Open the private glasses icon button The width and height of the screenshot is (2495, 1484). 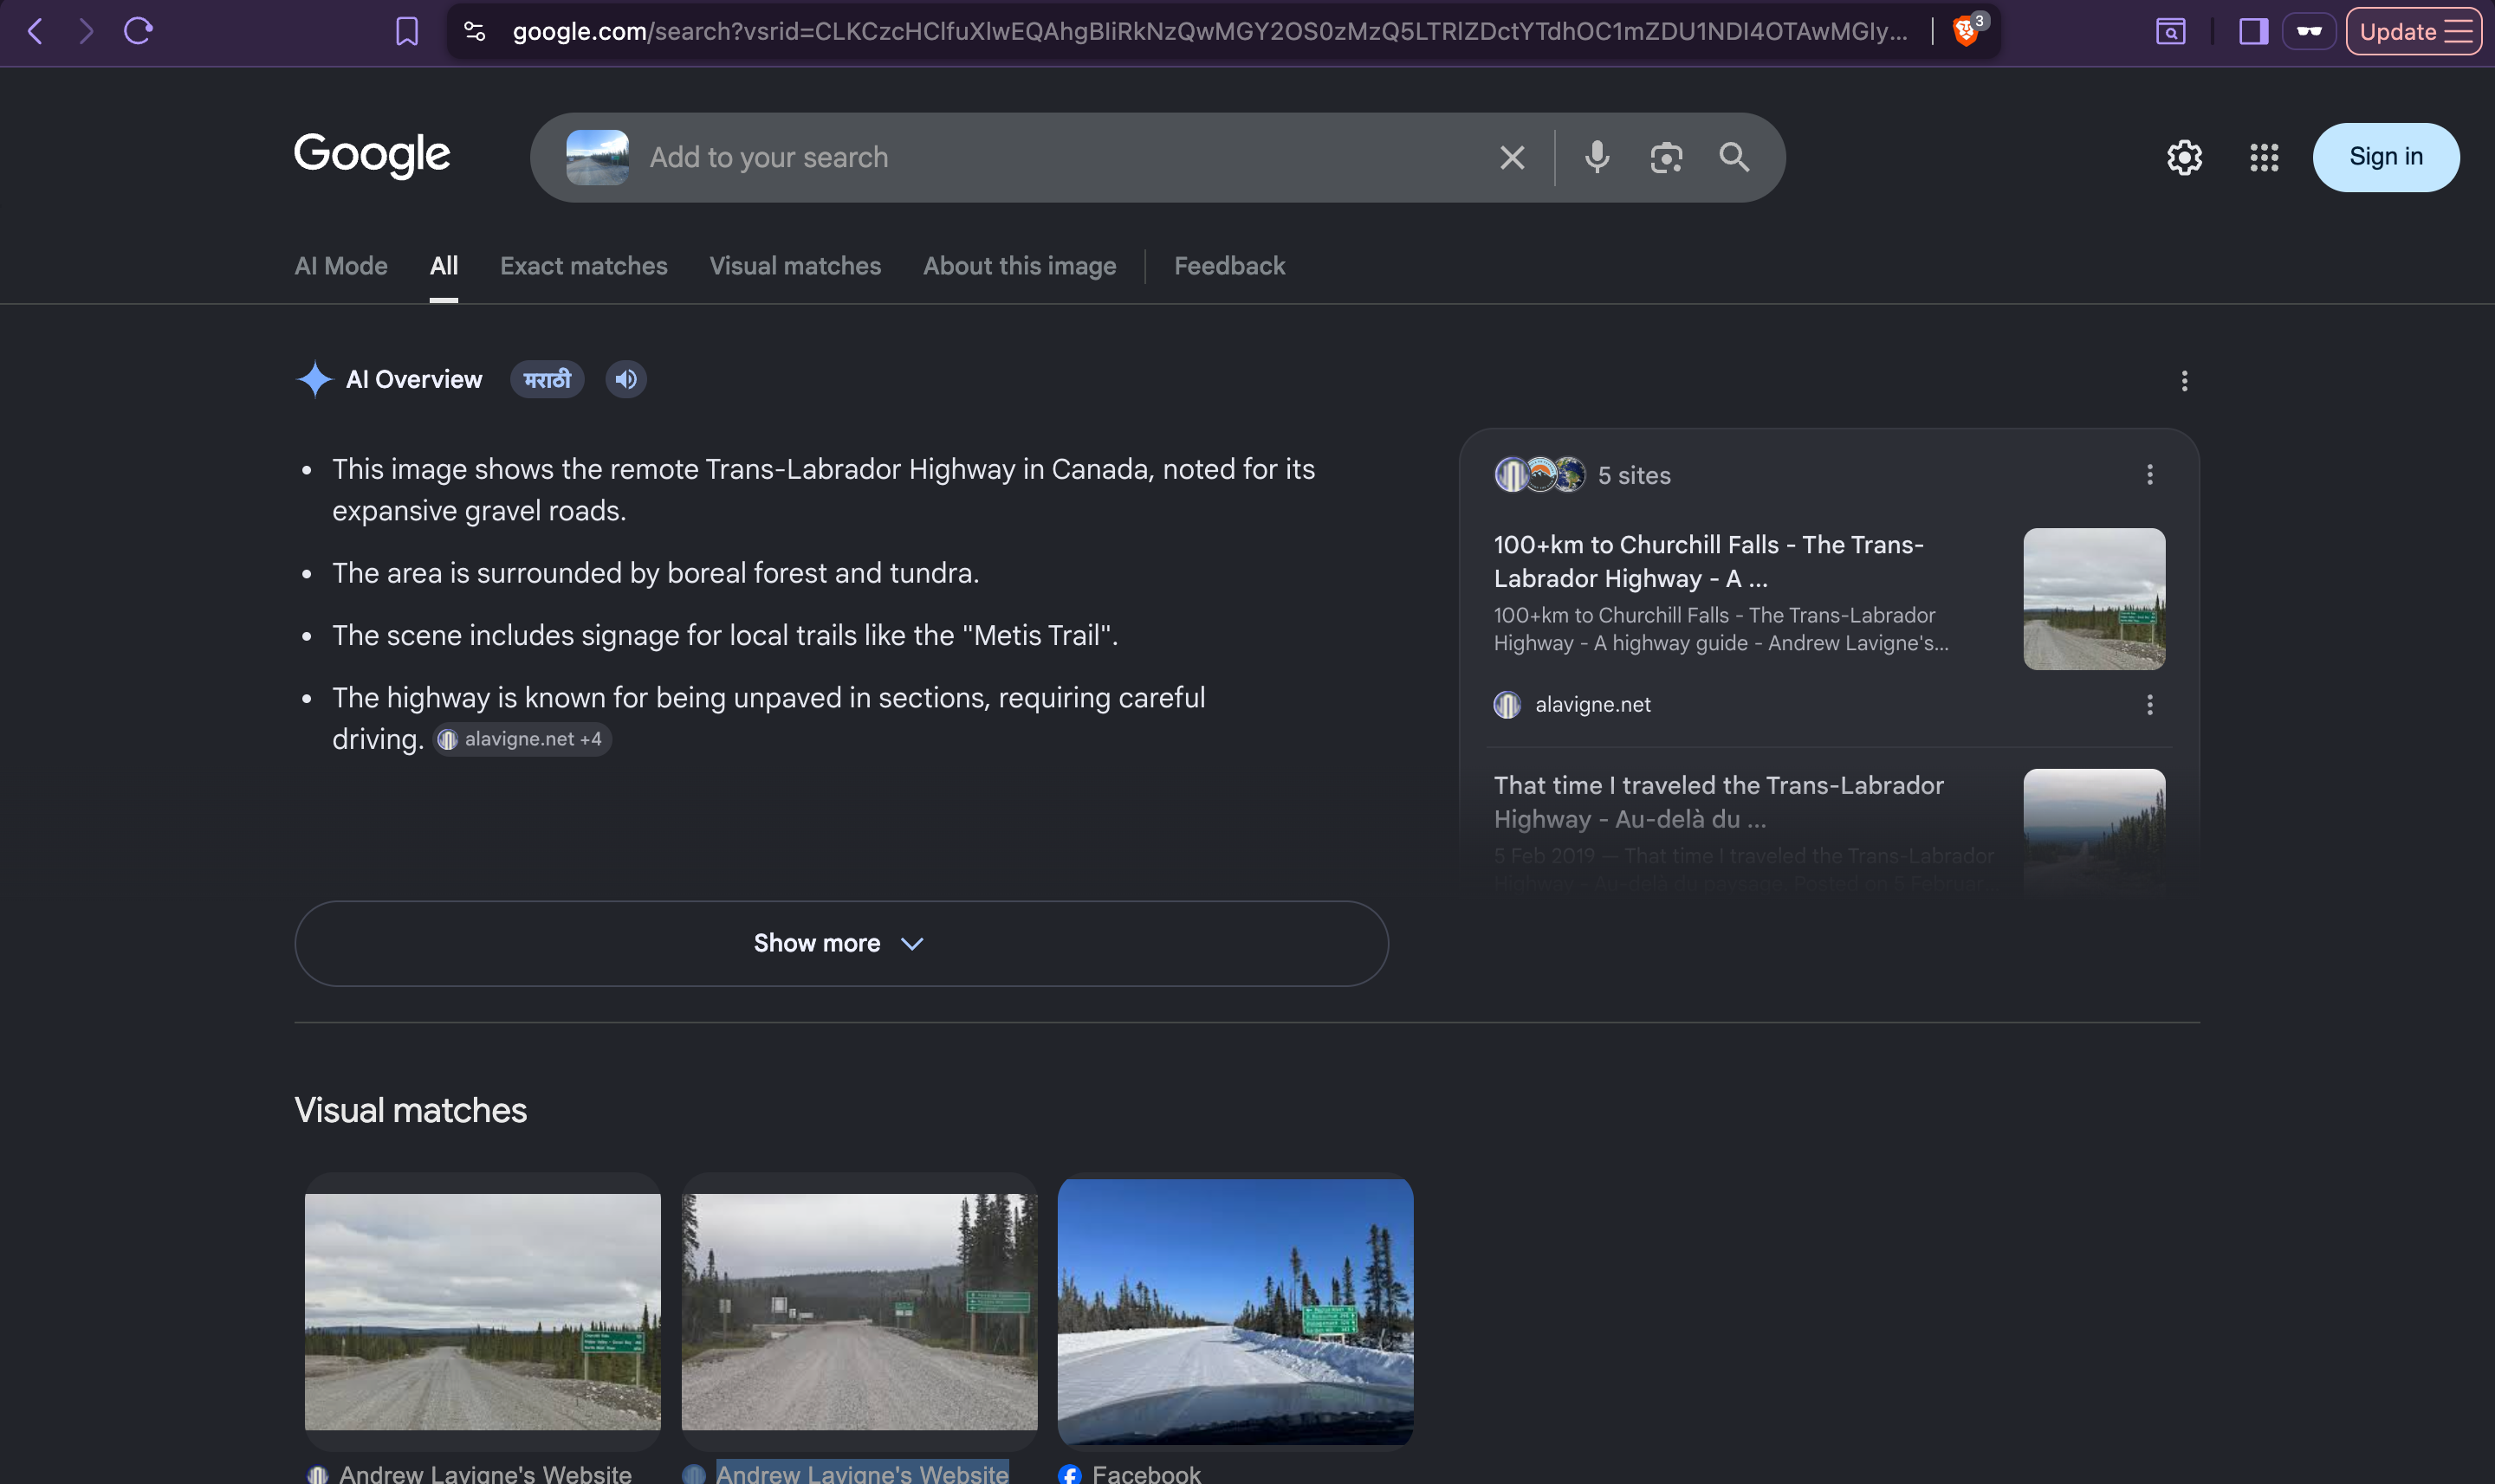point(2309,31)
